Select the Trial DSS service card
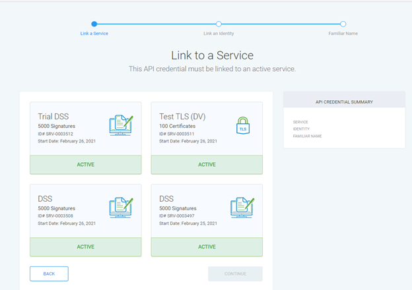This screenshot has width=412, height=290. (x=85, y=129)
